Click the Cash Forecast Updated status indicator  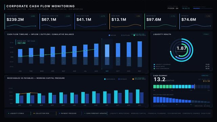(x=95, y=114)
